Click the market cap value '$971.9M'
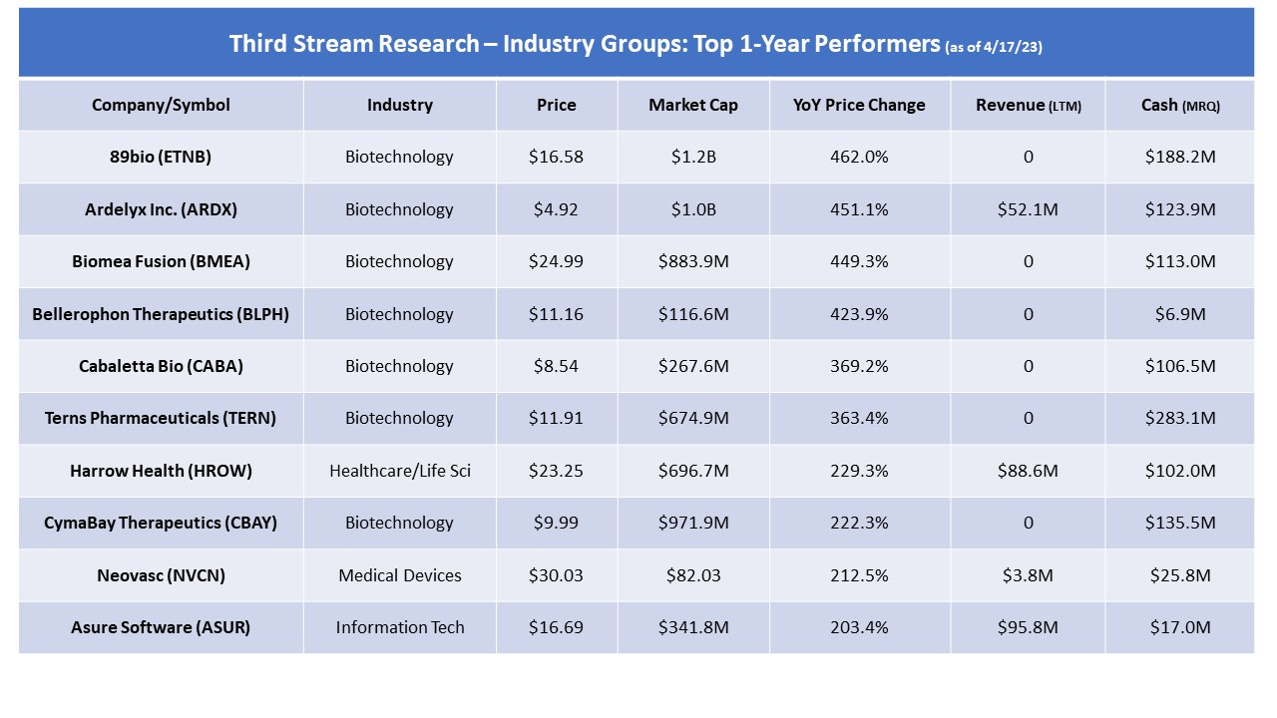Viewport: 1277px width, 718px height. tap(693, 523)
